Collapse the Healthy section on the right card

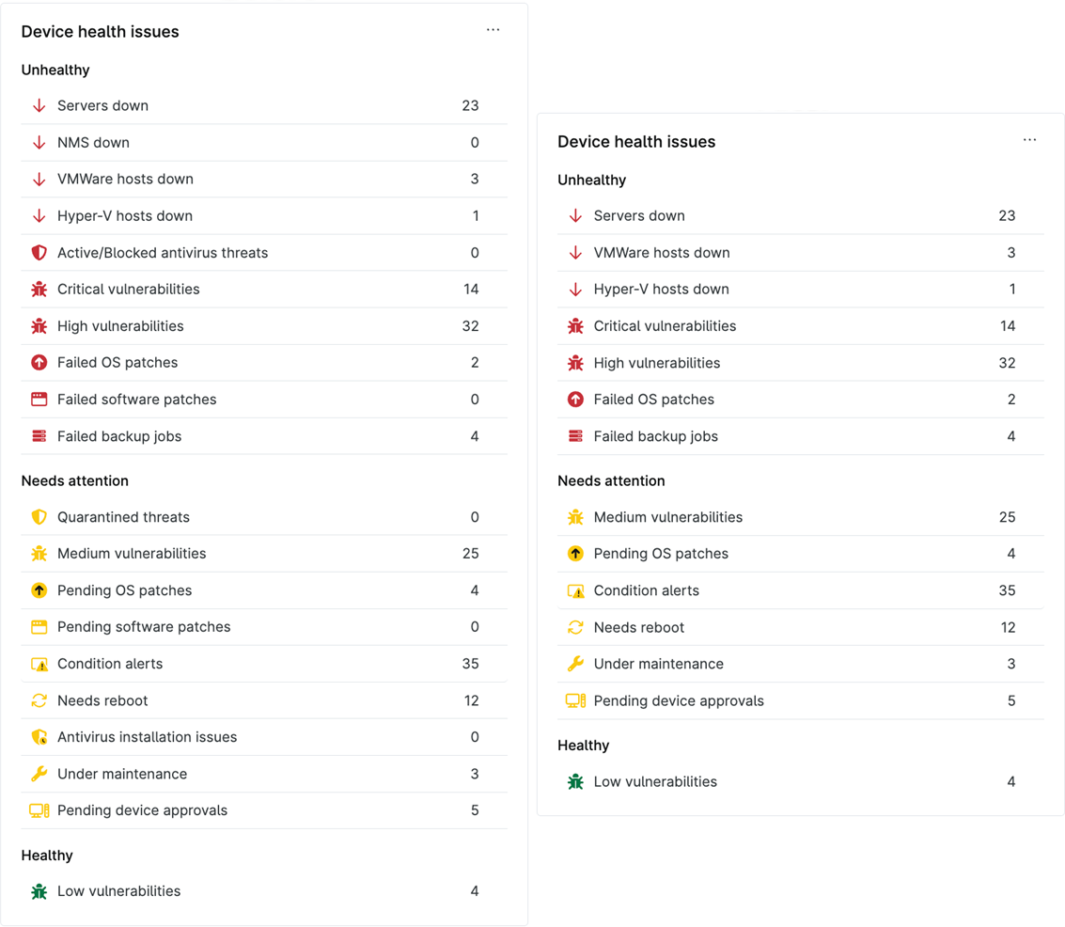click(x=583, y=745)
